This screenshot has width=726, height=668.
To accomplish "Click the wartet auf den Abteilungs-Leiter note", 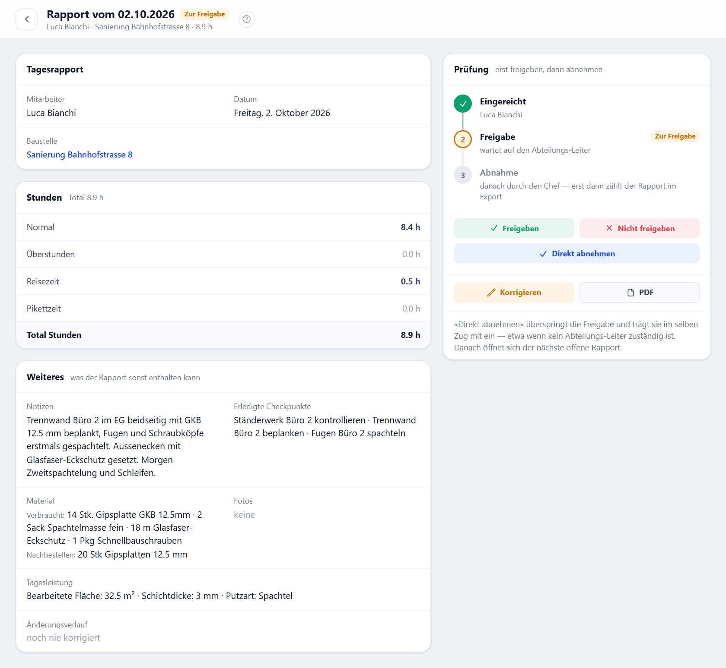I will tap(535, 150).
